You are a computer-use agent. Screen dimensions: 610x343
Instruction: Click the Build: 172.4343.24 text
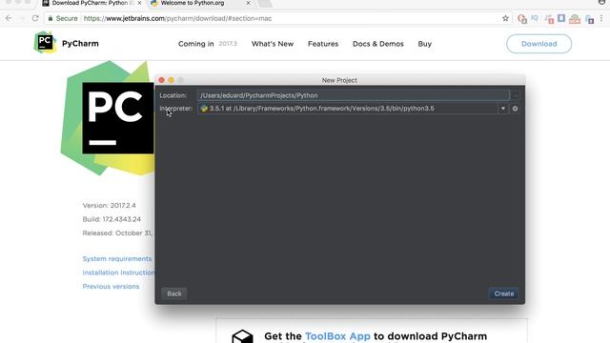[x=112, y=219]
